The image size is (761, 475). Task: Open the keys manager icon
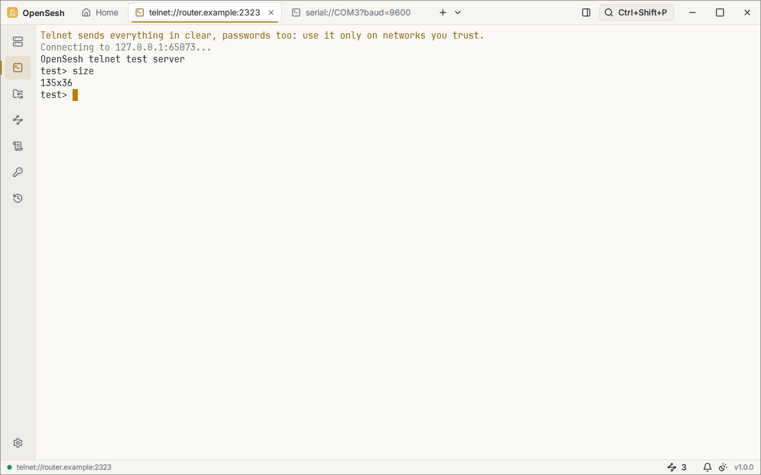[x=18, y=172]
